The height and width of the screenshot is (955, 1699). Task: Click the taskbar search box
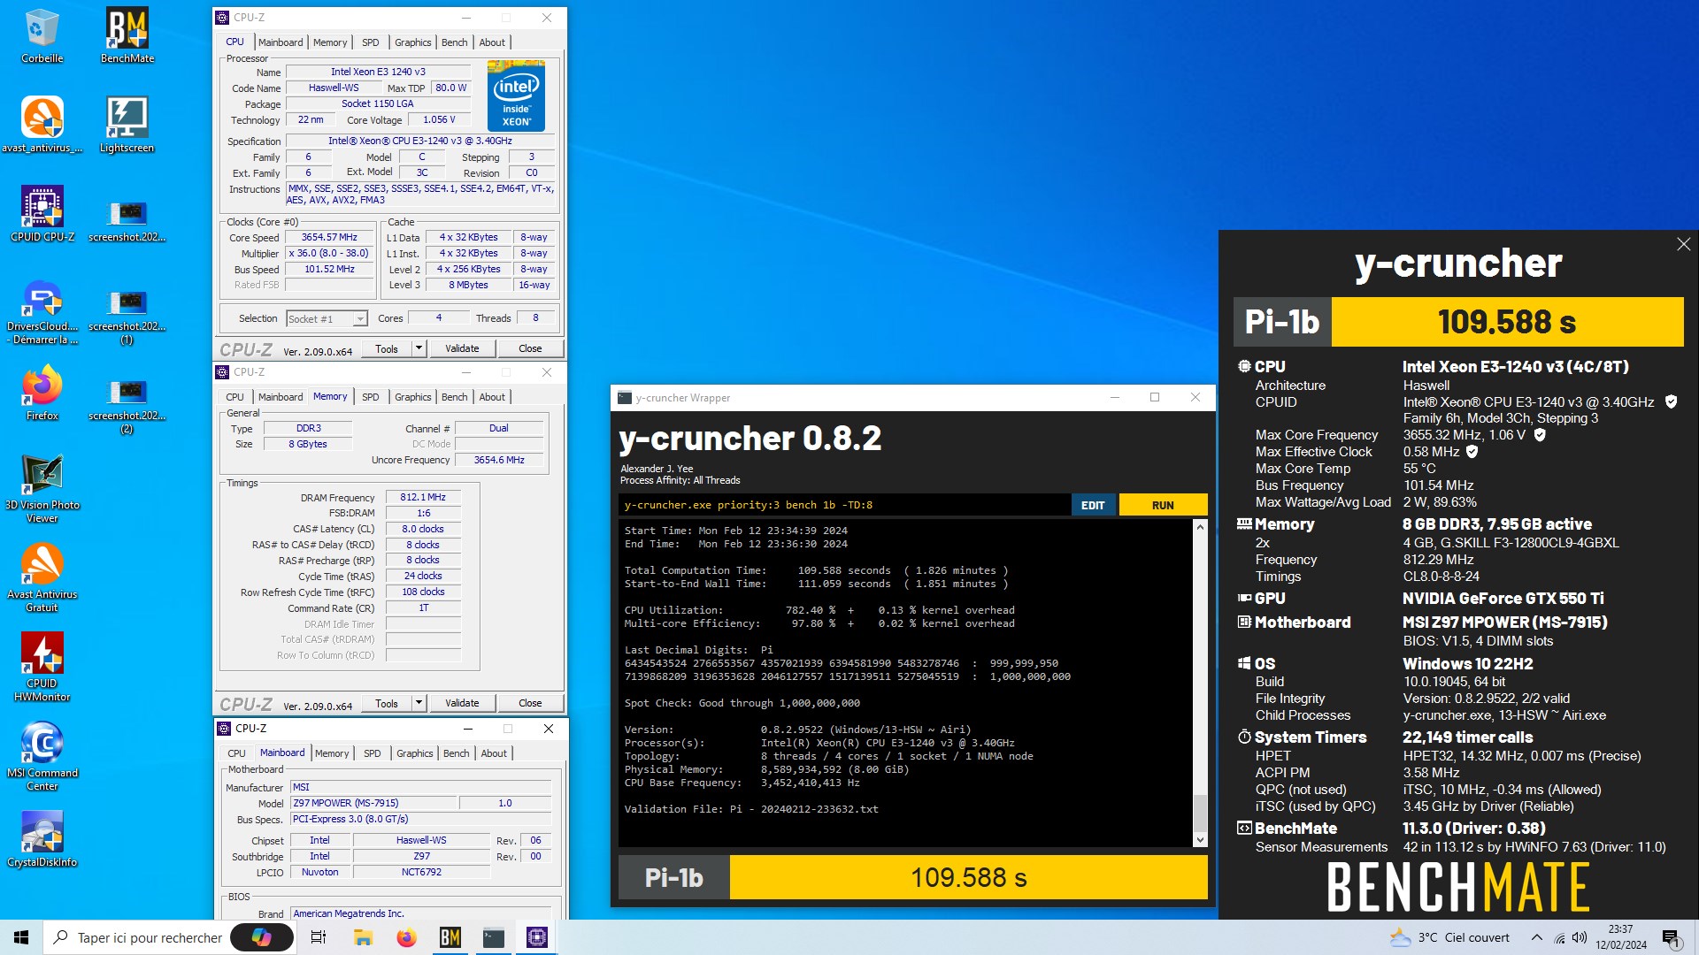pos(136,937)
